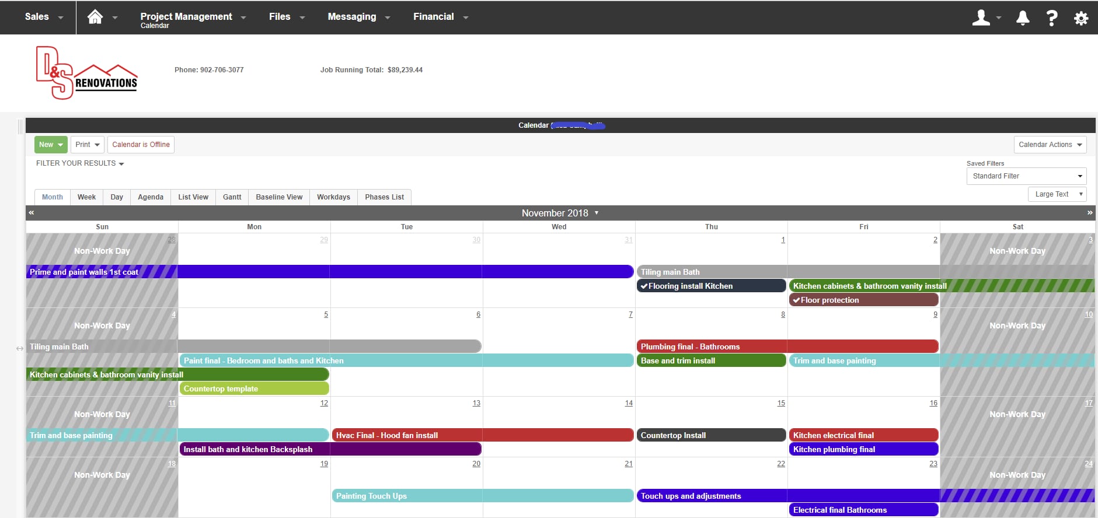Open Touch ups and adjustments event
This screenshot has height=518, width=1098.
point(866,496)
